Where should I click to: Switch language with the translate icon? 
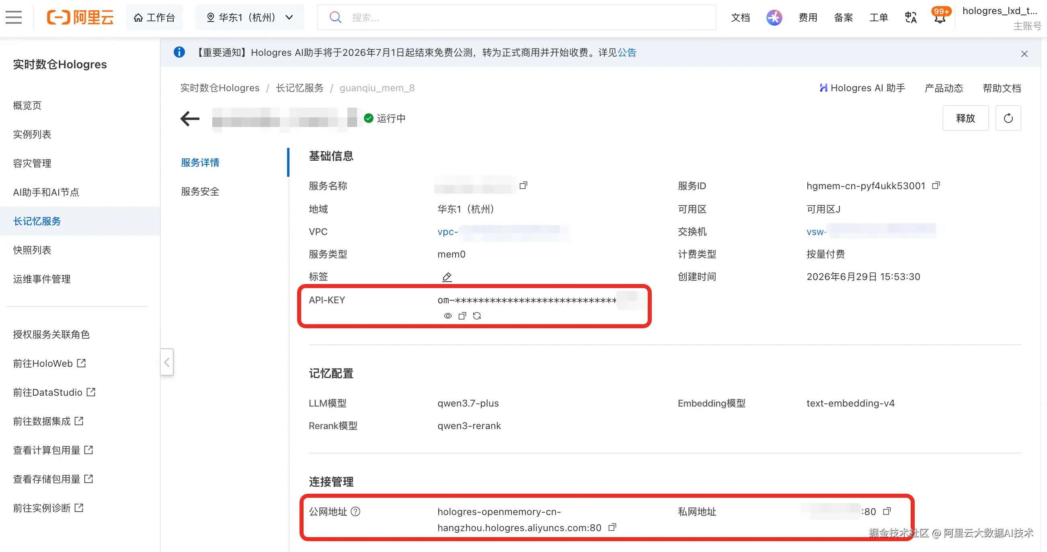tap(910, 17)
